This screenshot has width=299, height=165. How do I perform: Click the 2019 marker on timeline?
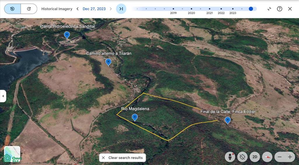[x=173, y=9]
